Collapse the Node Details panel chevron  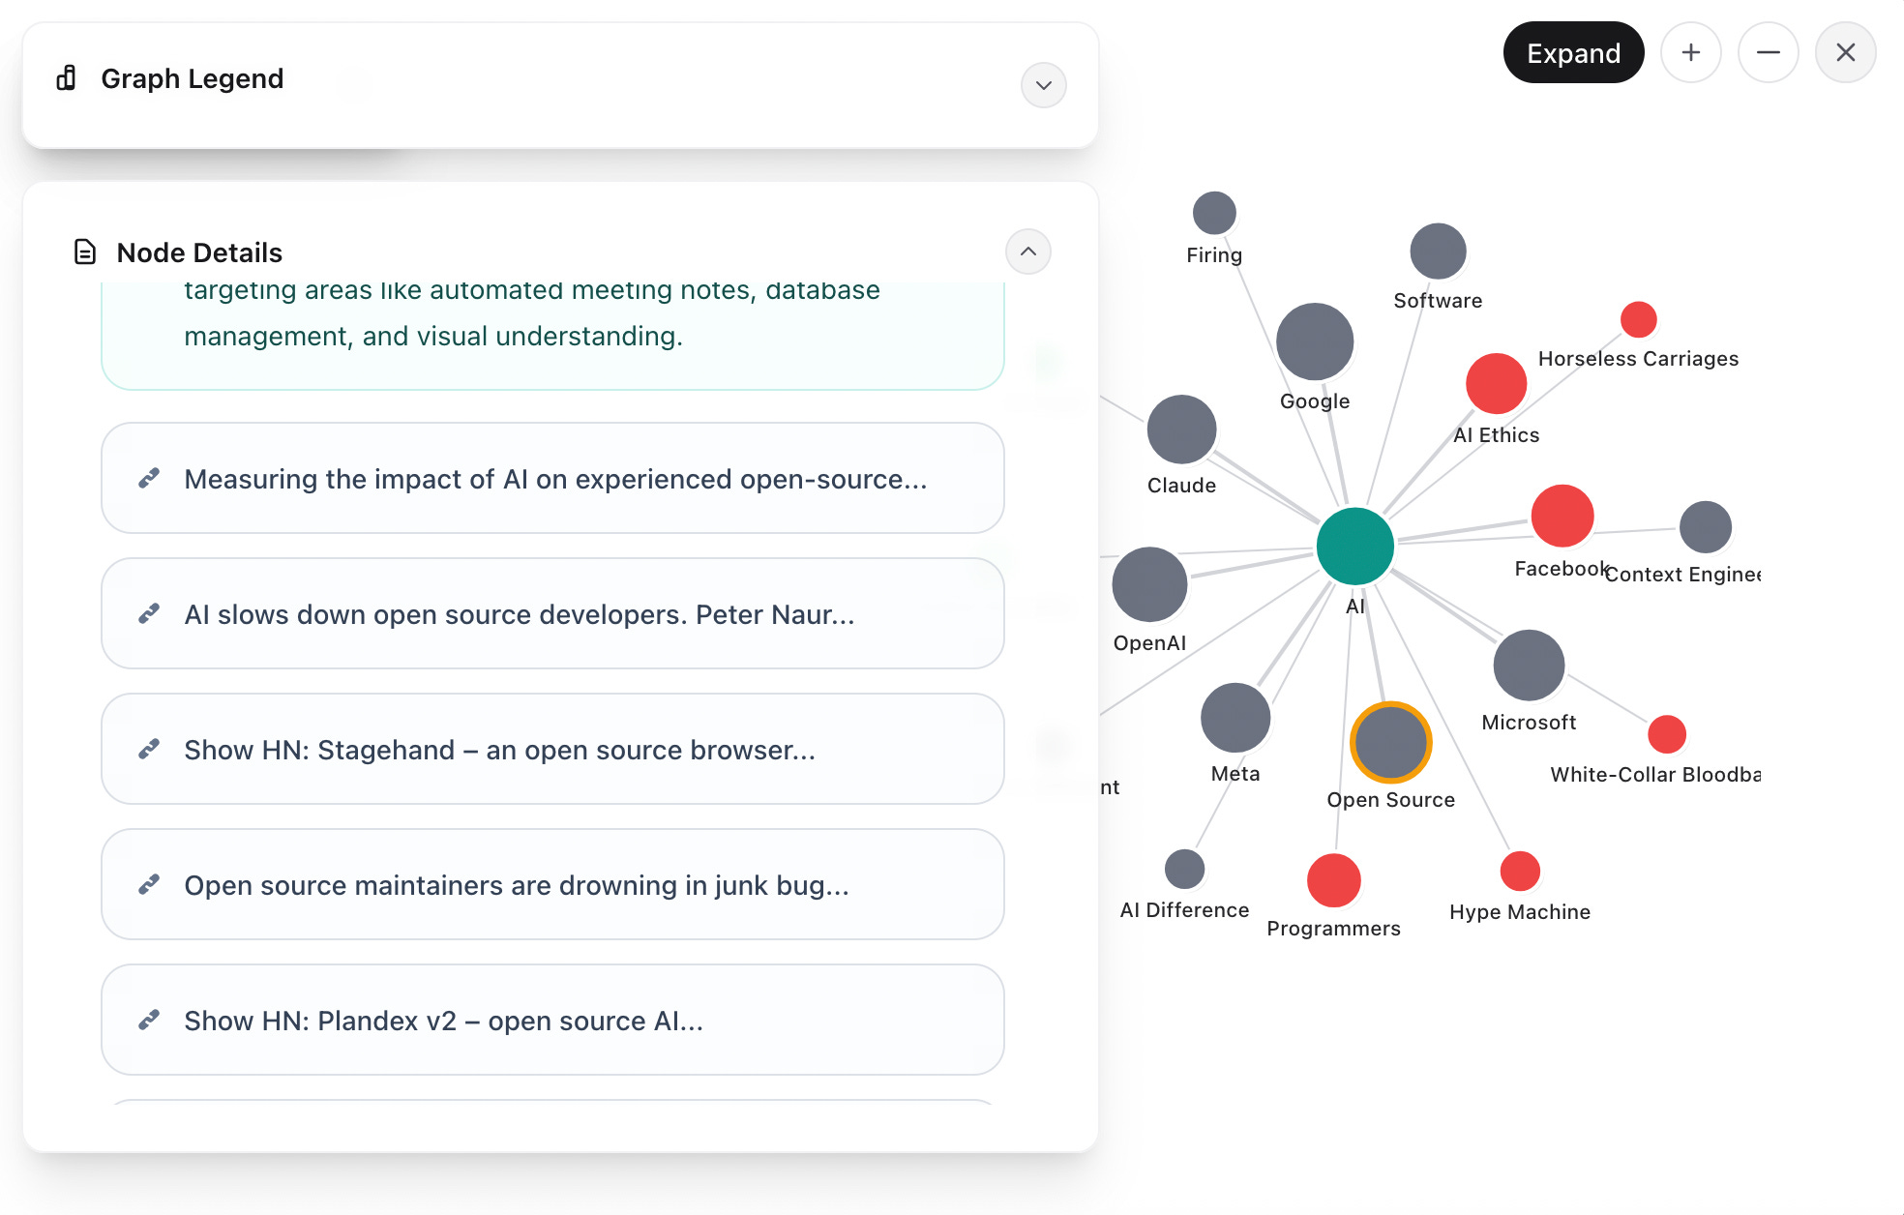coord(1027,252)
